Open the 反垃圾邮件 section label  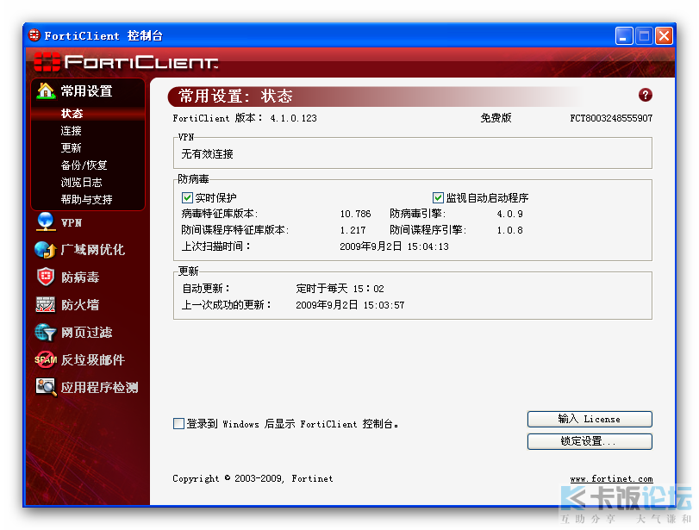point(93,359)
